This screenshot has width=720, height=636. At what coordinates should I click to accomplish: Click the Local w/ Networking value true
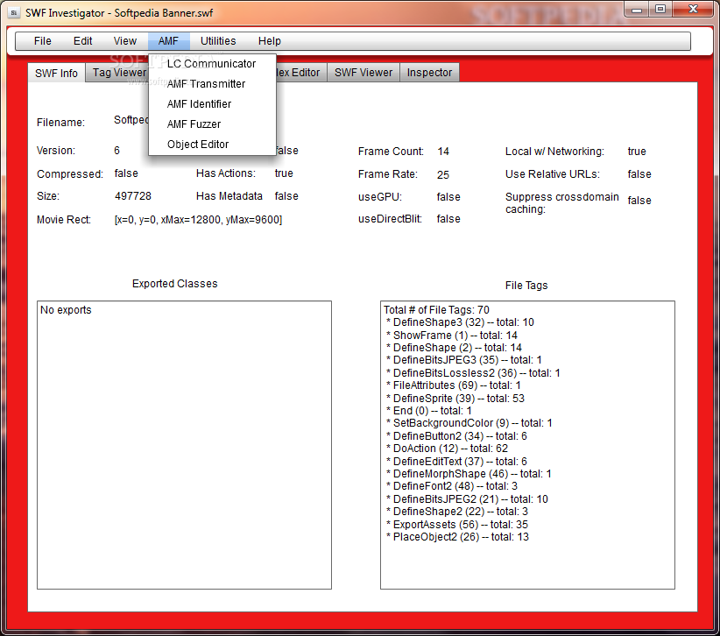coord(637,152)
